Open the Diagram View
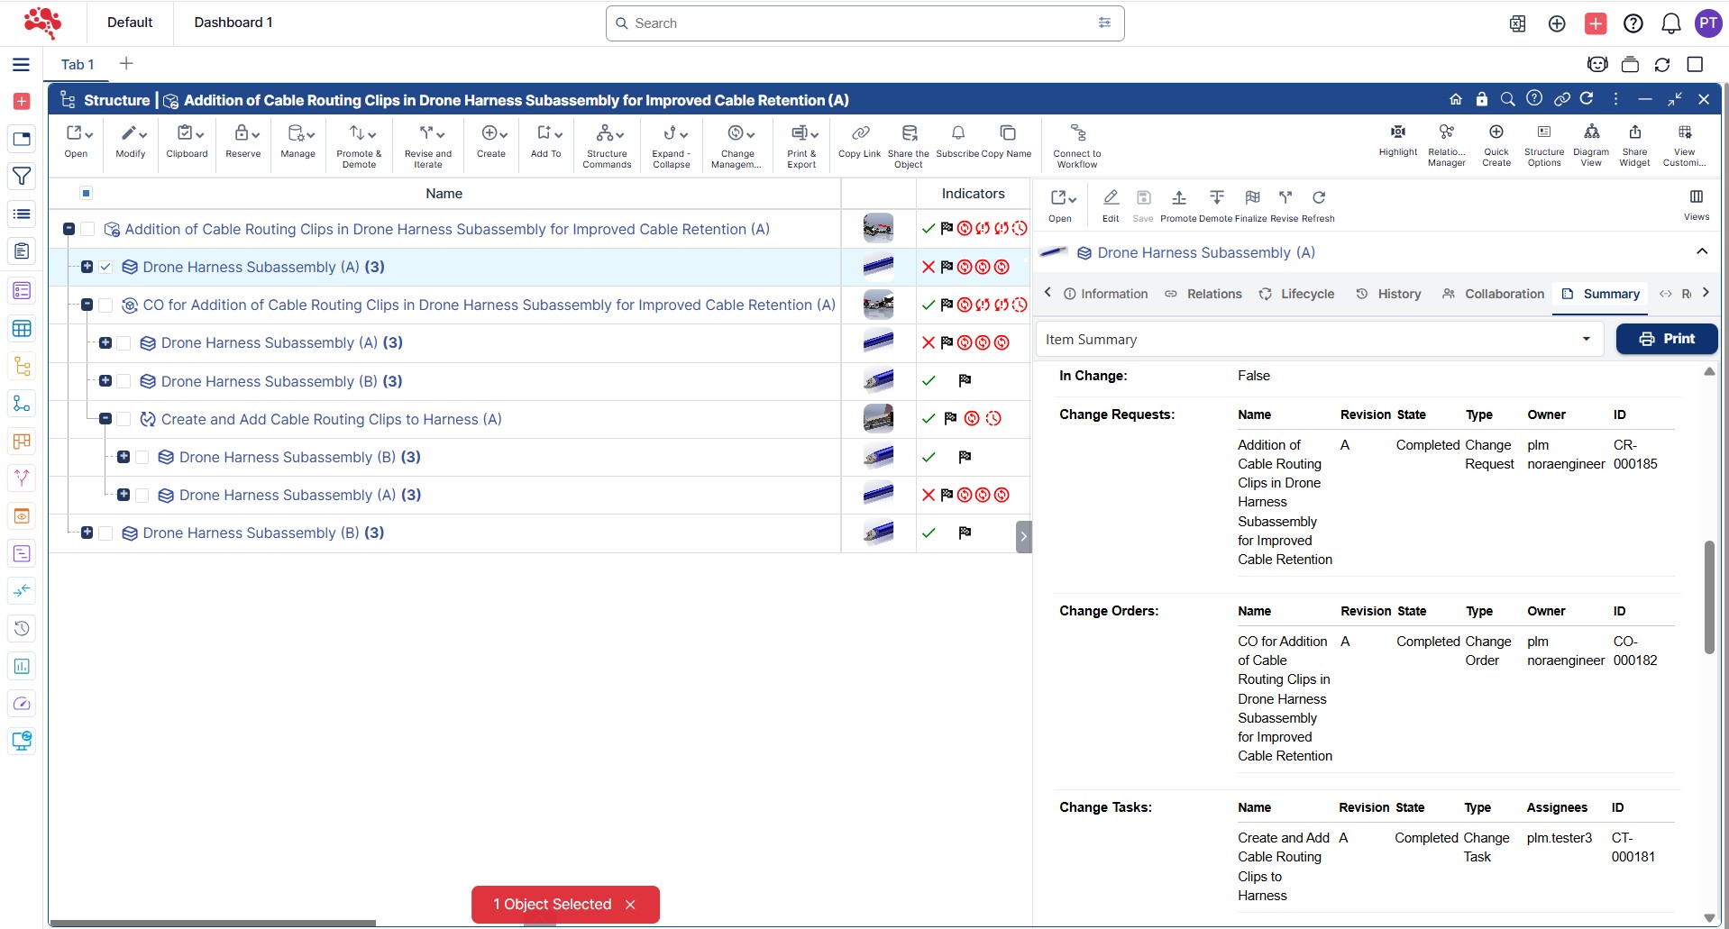Viewport: 1729px width, 929px height. click(x=1591, y=132)
